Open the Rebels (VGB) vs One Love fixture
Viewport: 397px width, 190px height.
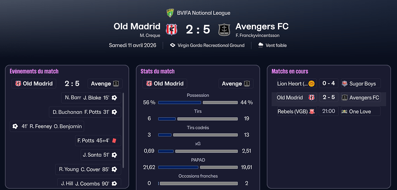pyautogui.click(x=328, y=111)
